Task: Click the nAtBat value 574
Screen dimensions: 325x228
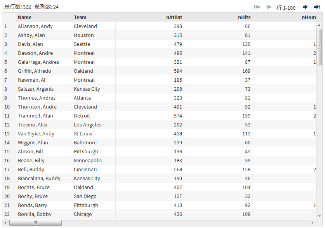Action: pos(177,116)
